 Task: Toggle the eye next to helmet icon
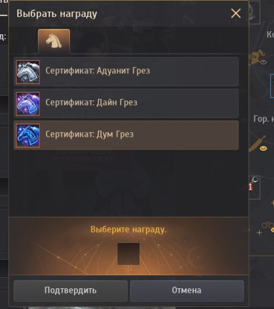pos(263,62)
